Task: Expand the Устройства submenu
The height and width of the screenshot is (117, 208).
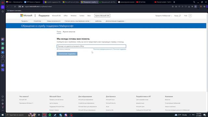Action: click(38, 21)
